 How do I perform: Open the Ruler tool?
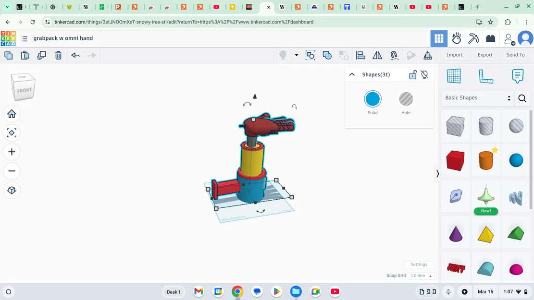[x=485, y=76]
